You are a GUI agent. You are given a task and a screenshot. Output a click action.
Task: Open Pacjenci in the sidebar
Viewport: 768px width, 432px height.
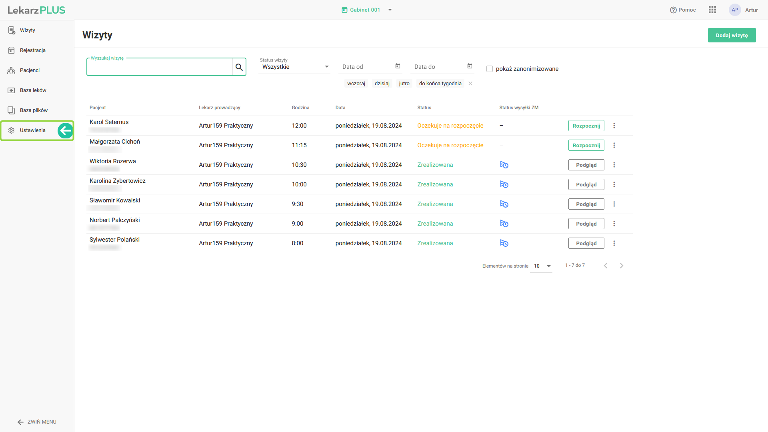(x=30, y=70)
